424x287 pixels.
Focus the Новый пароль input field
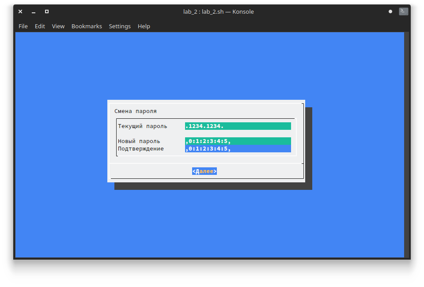[238, 141]
